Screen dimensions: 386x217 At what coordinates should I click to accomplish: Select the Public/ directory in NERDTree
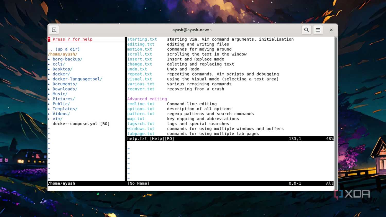[61, 104]
